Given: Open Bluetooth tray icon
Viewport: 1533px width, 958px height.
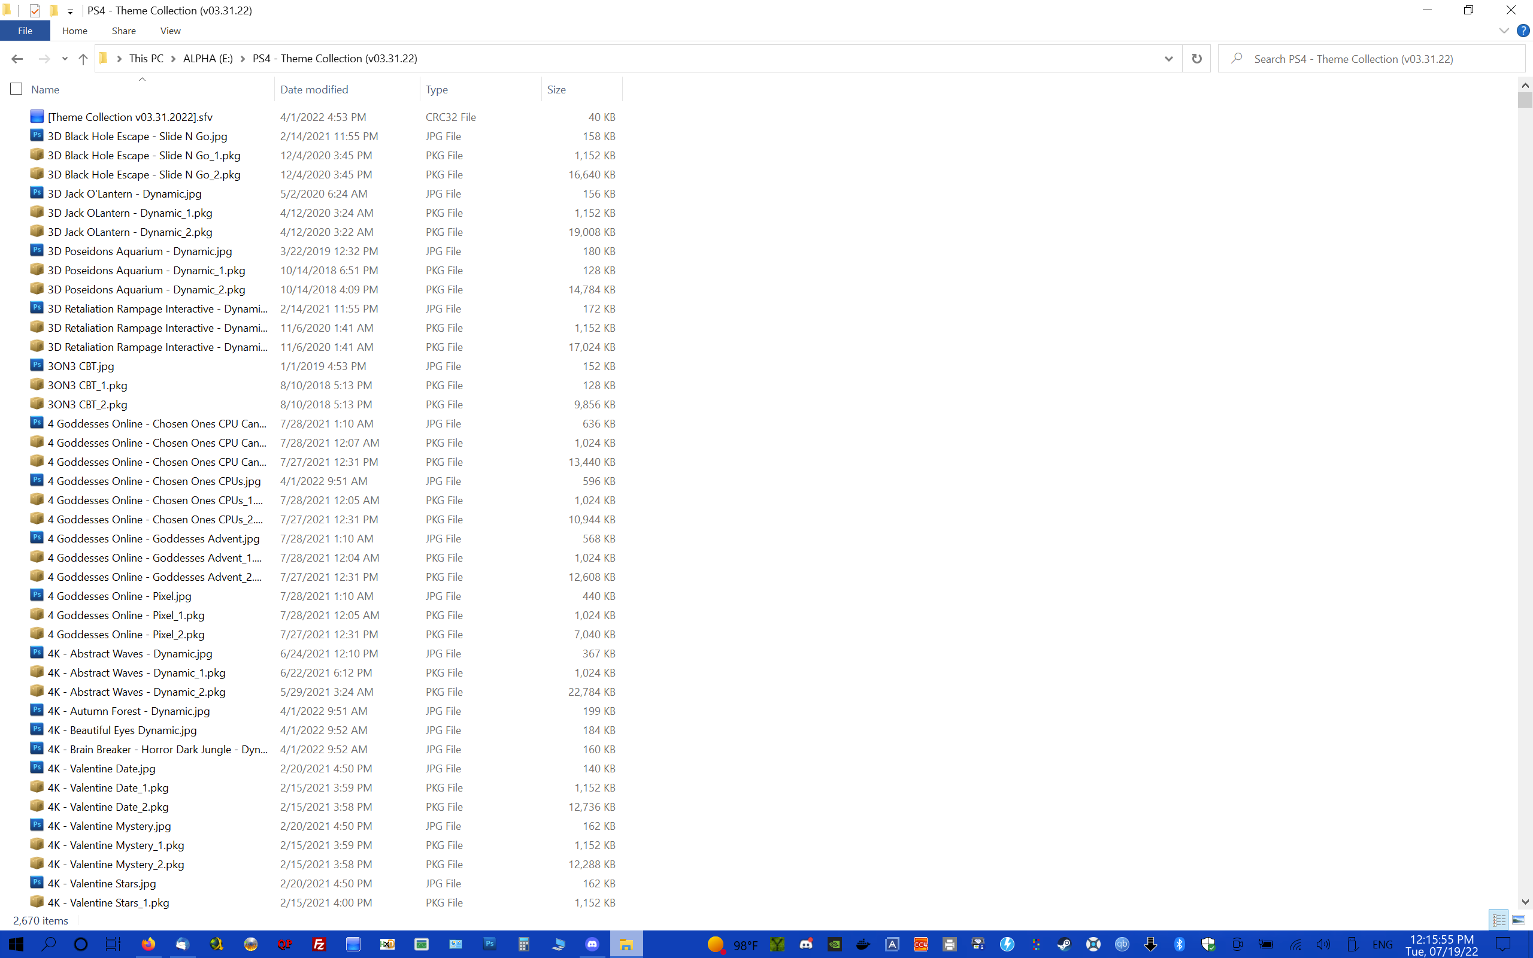Looking at the screenshot, I should click(x=1179, y=945).
